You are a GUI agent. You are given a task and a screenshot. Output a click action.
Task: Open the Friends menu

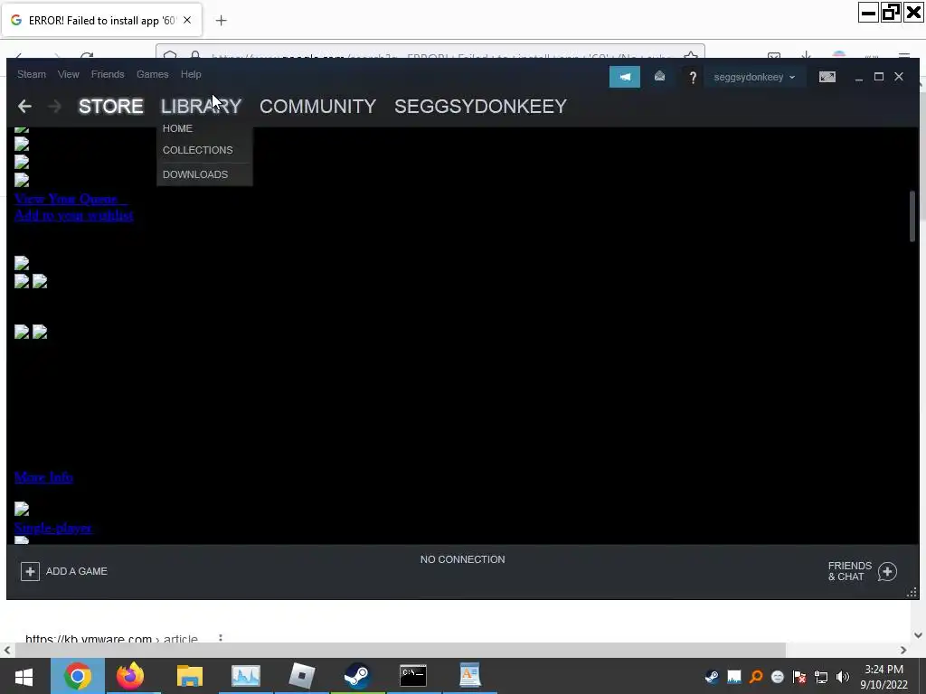108,74
